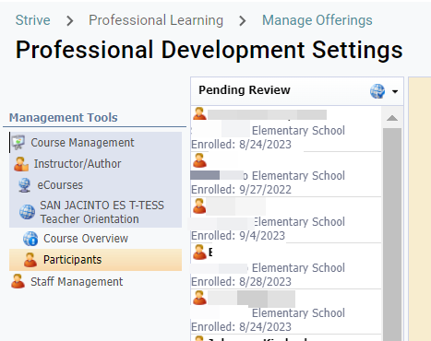Select participant enrolled 8/28/2023
The height and width of the screenshot is (341, 431).
click(286, 266)
